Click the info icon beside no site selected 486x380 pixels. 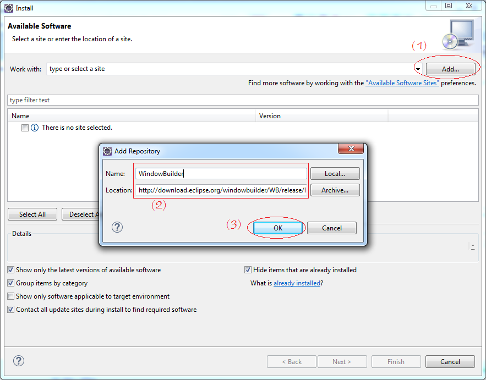coord(35,128)
